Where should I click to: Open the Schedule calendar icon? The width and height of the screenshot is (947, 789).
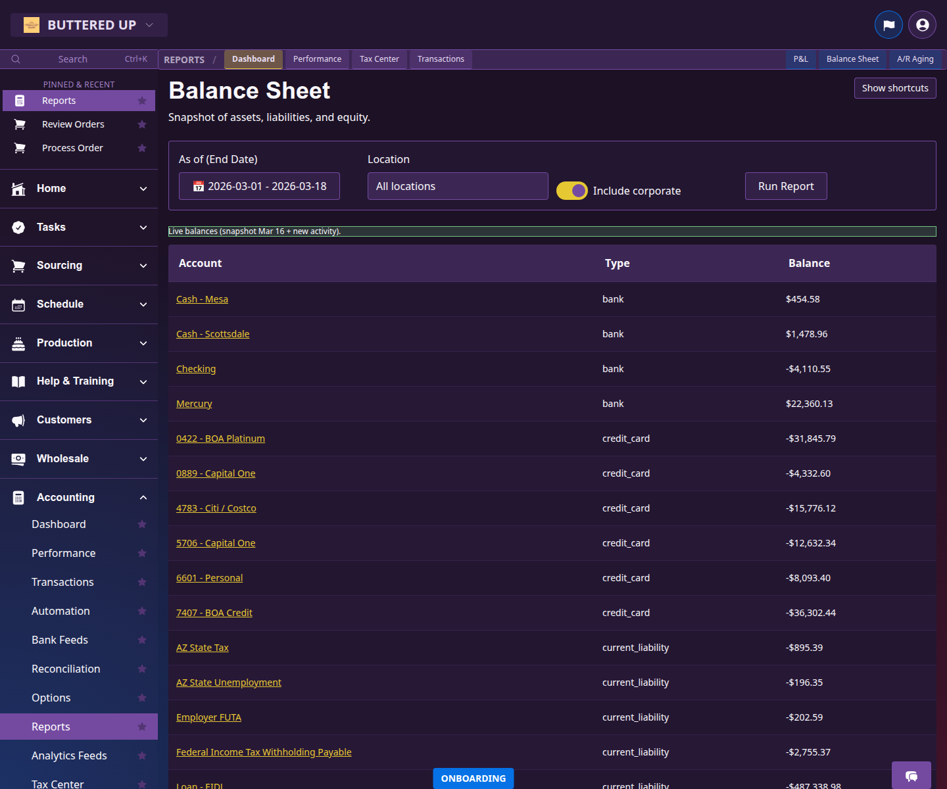point(18,304)
